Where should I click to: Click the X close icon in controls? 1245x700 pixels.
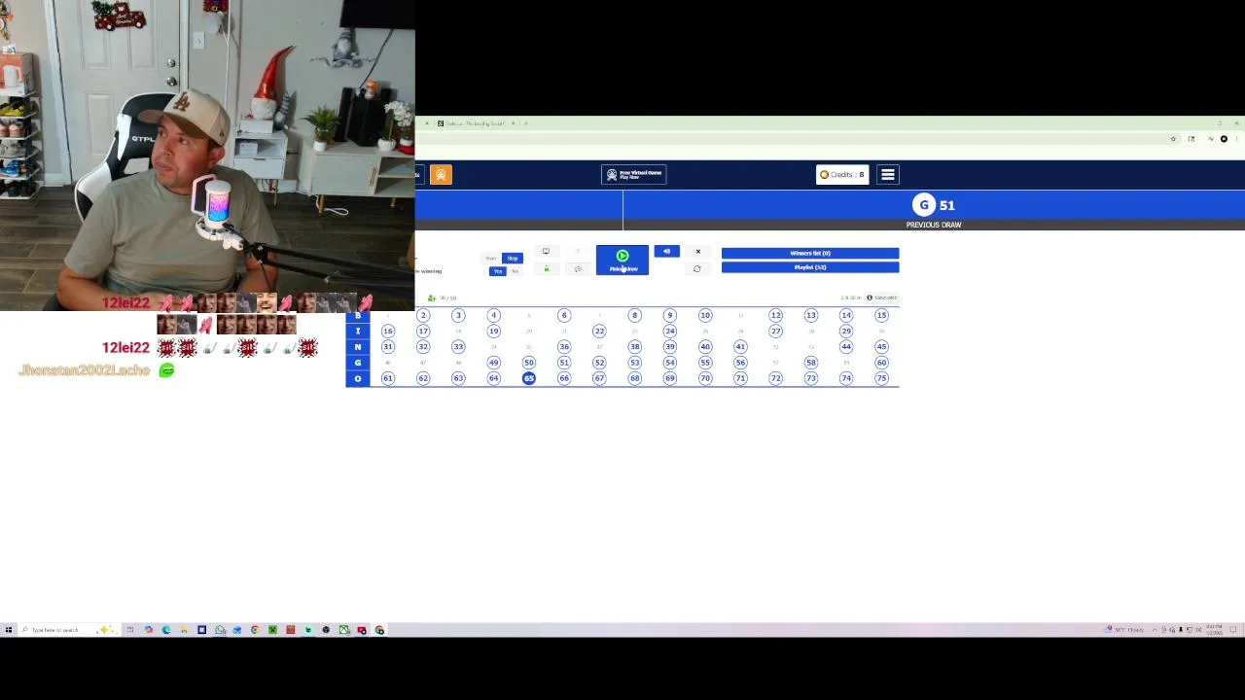coord(697,252)
